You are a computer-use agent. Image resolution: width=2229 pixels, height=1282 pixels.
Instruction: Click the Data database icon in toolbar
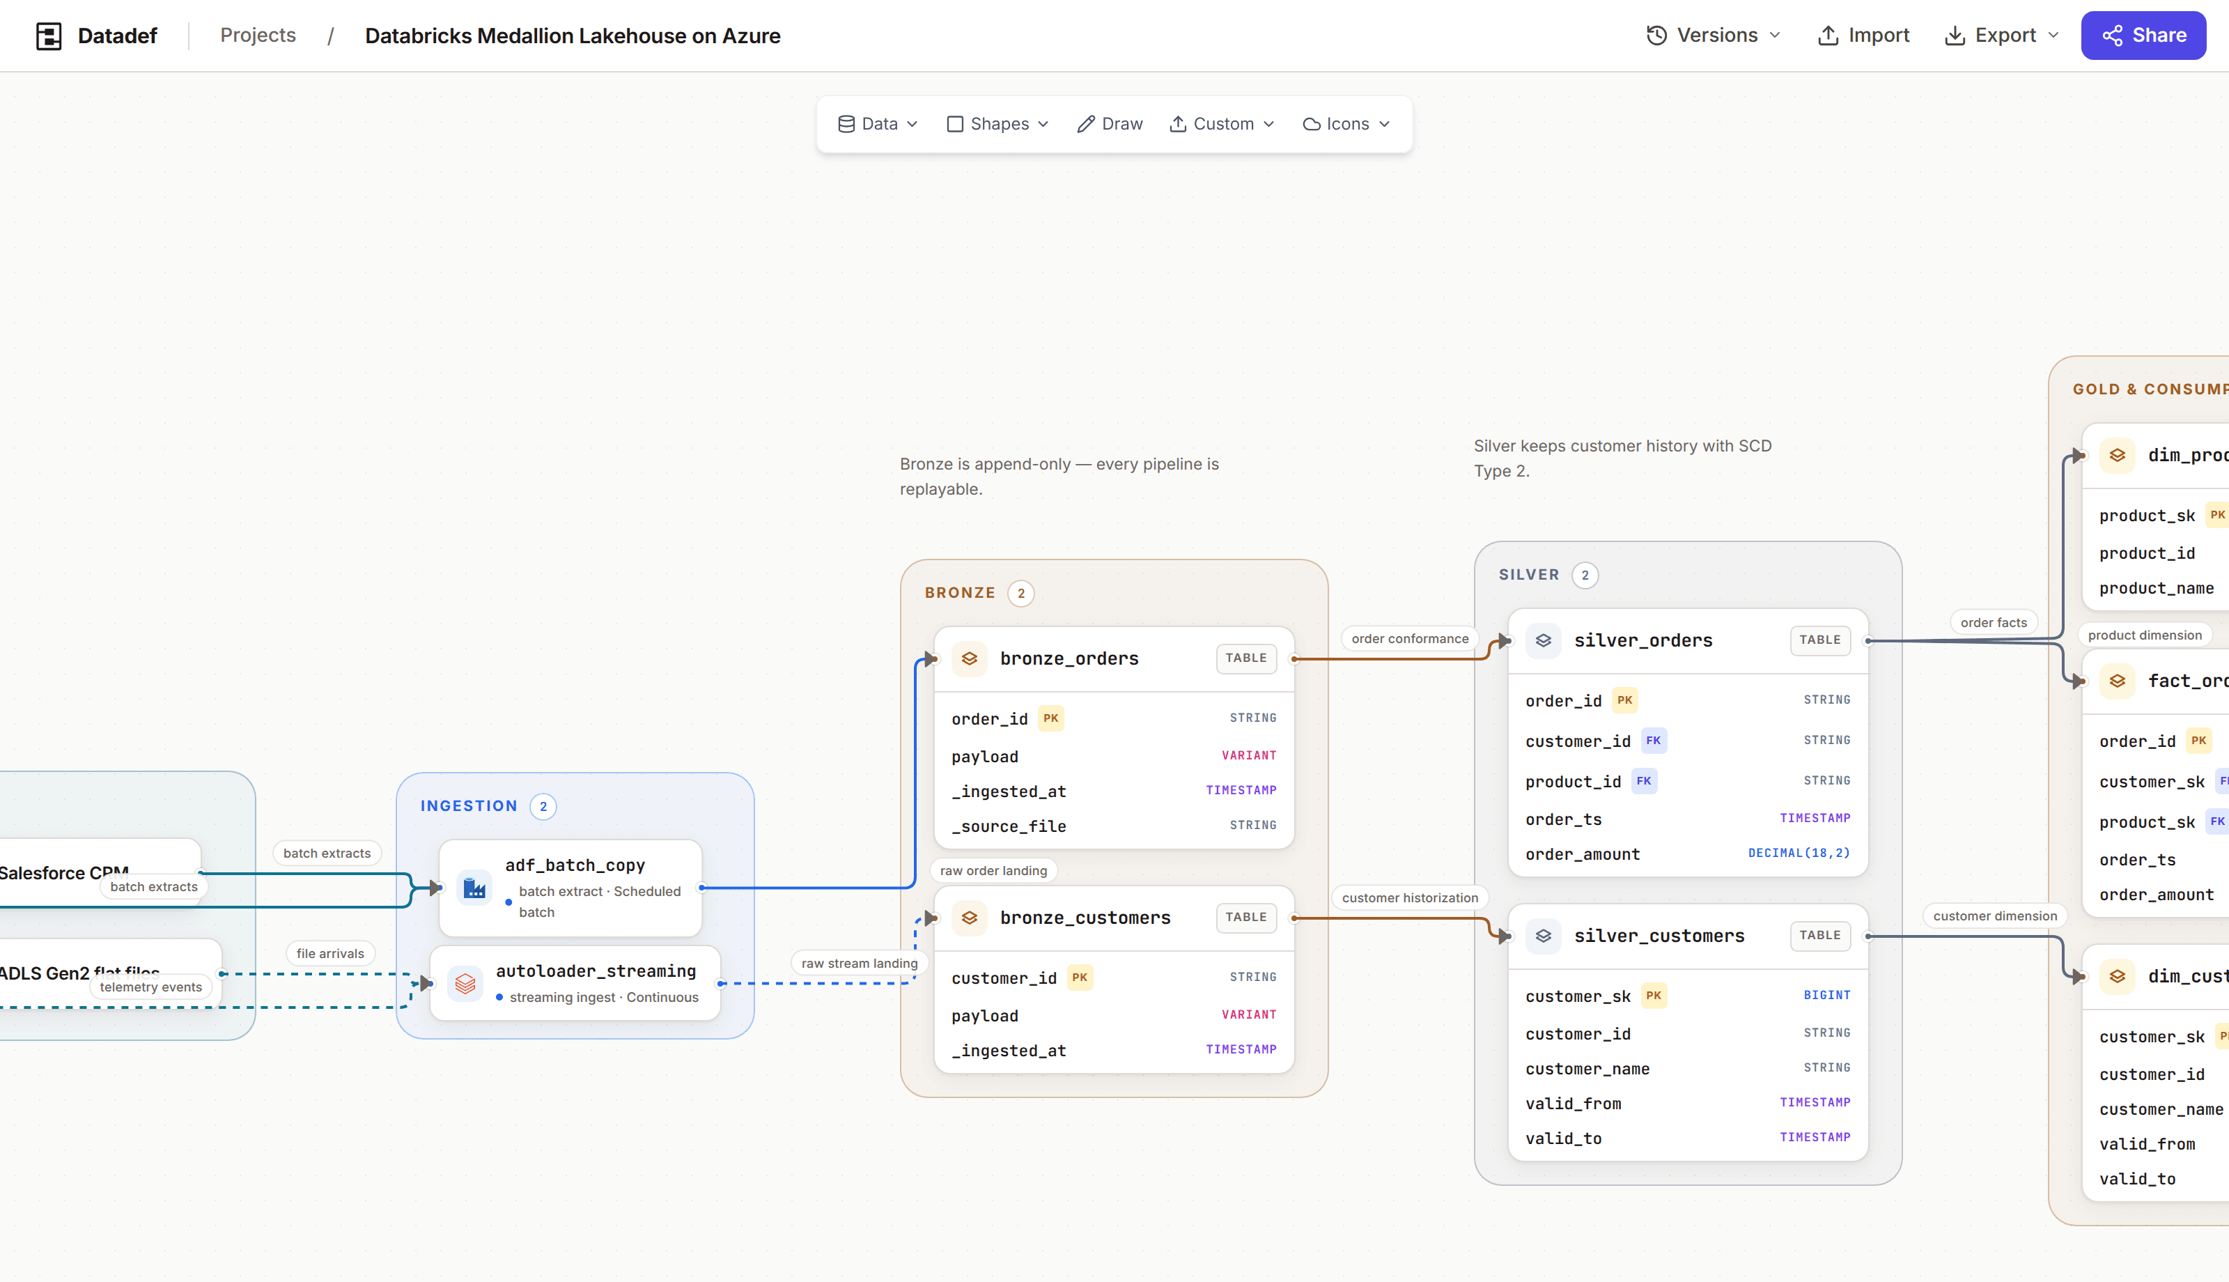coord(846,124)
